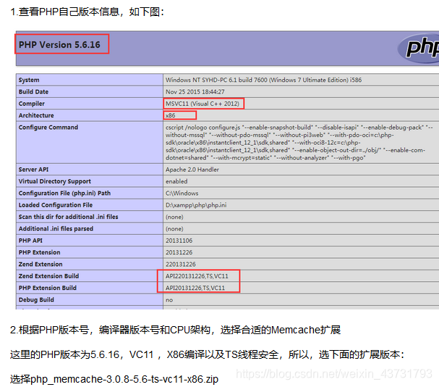439x387 pixels.
Task: Click the 'PHP Extension' label
Action: (x=39, y=252)
